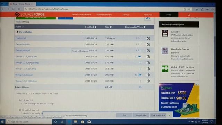Click the LinPsk project green icon
The height and width of the screenshot is (125, 222).
(165, 69)
